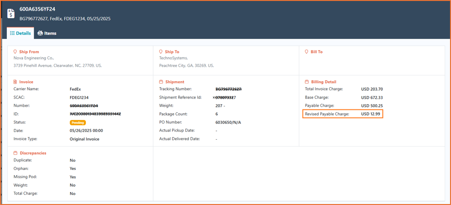Screen dimensions: 451x205
Task: Click the Invoice Type label
Action: 25,139
